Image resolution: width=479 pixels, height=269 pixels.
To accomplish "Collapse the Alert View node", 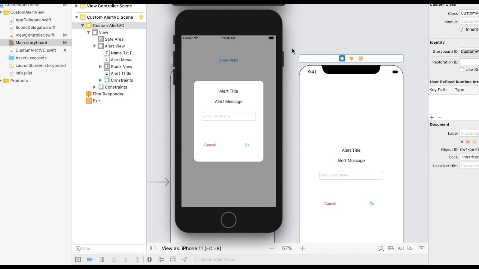I will coord(95,46).
